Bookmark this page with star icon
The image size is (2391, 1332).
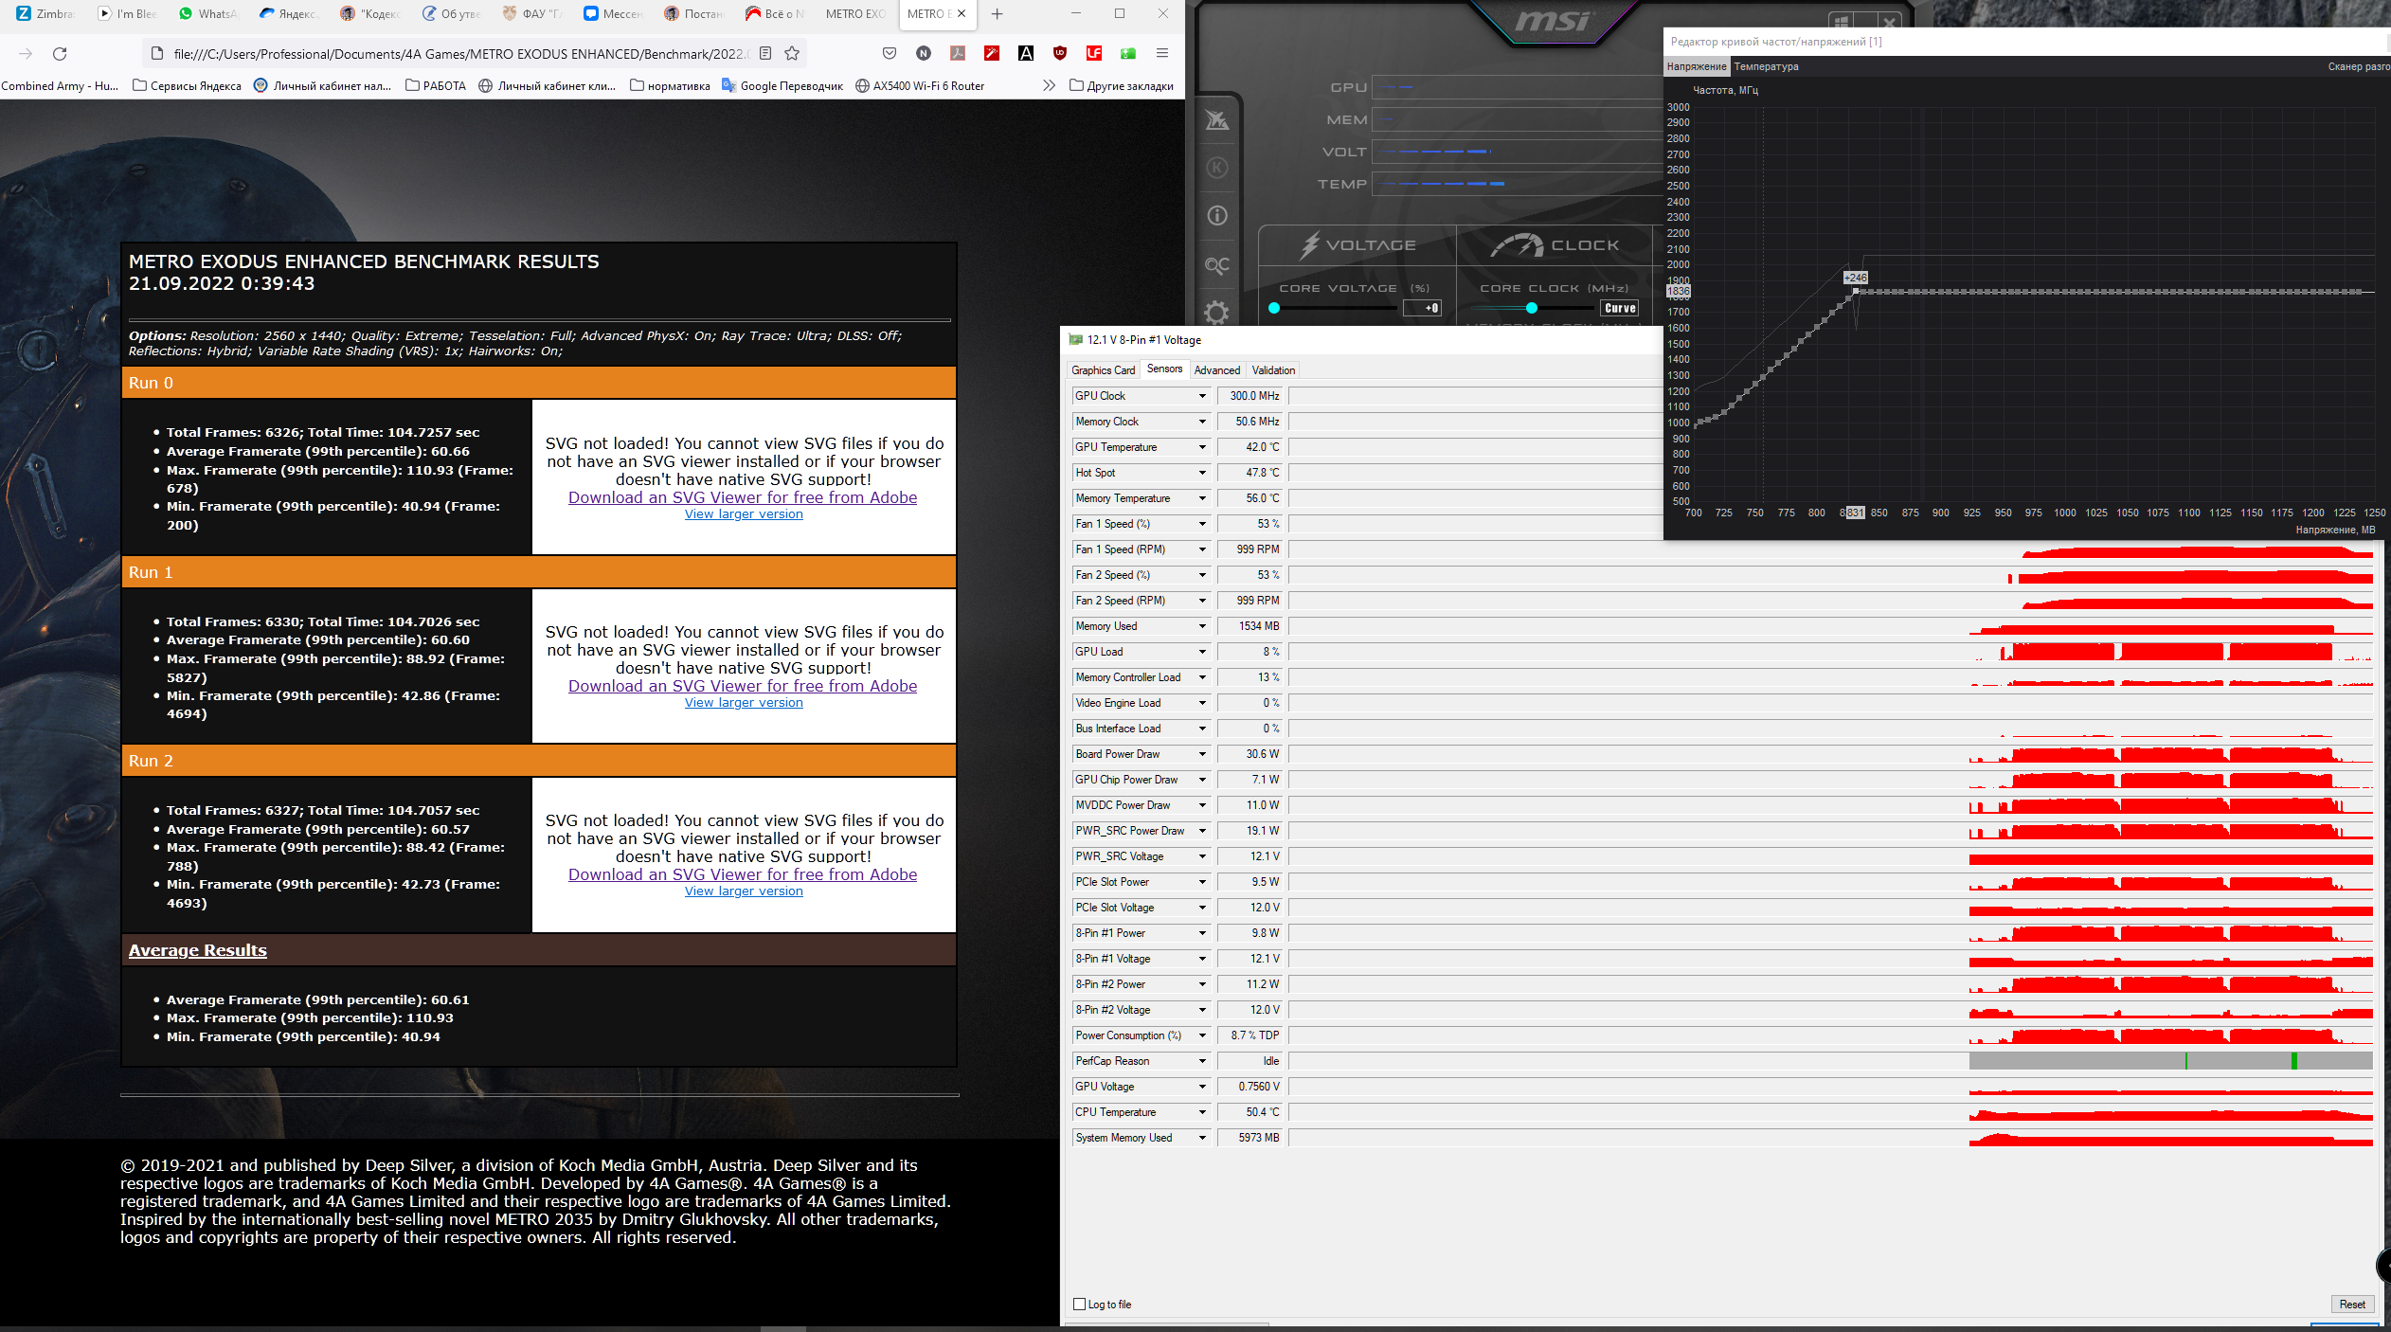point(792,54)
